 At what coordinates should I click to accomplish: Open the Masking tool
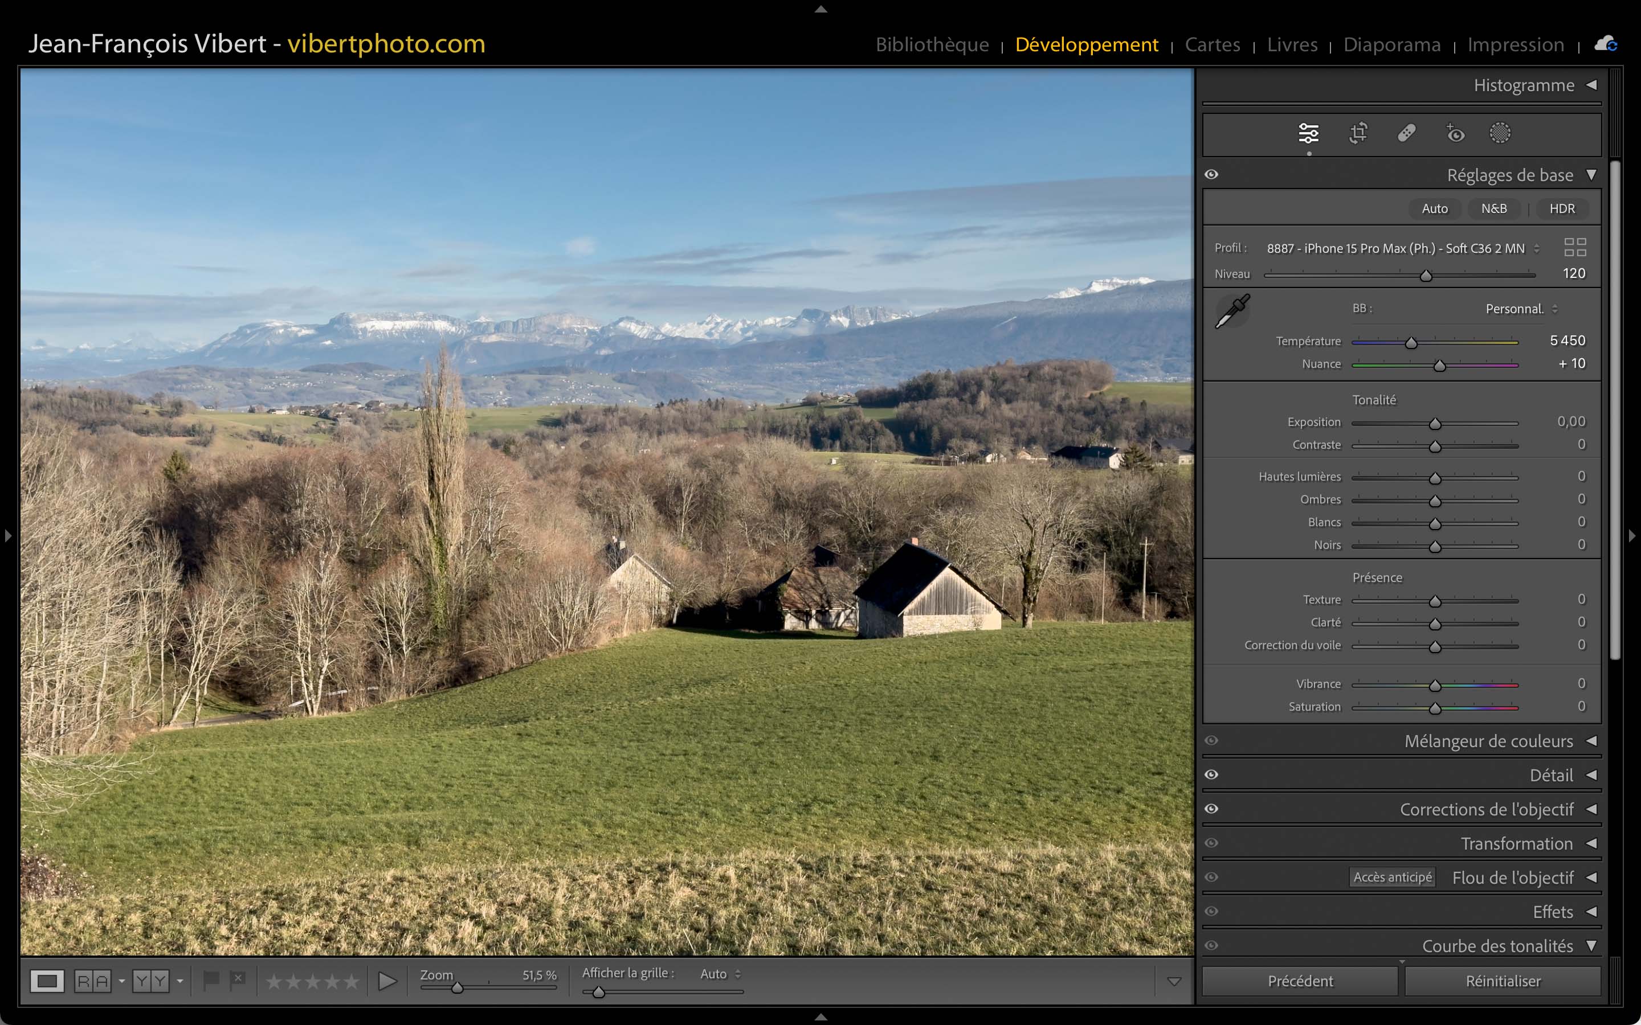pyautogui.click(x=1499, y=133)
